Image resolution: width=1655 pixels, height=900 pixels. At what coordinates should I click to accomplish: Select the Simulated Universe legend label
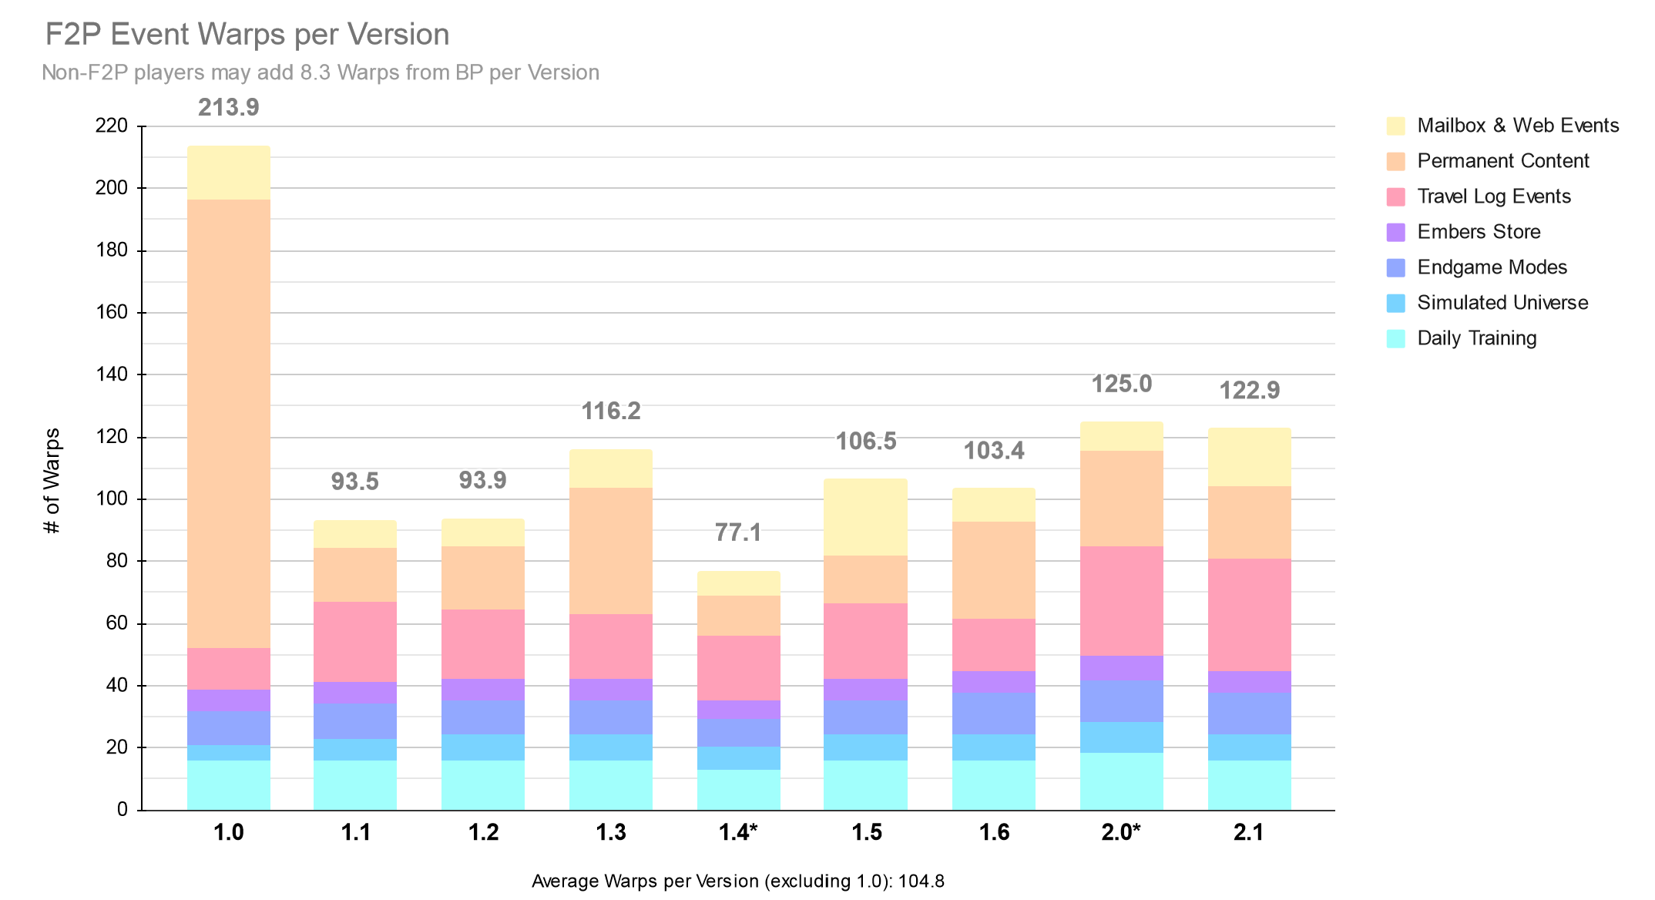click(1502, 303)
